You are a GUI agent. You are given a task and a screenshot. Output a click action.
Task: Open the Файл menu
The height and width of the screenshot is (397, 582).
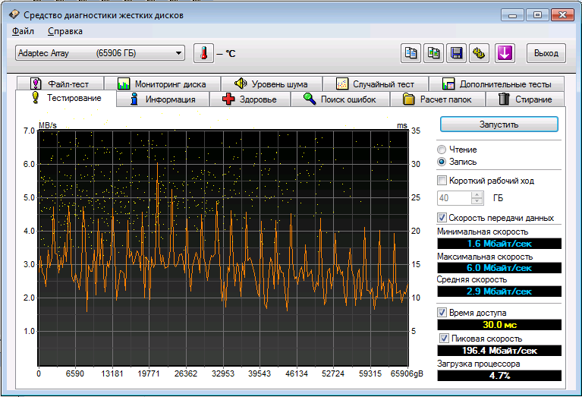(23, 31)
